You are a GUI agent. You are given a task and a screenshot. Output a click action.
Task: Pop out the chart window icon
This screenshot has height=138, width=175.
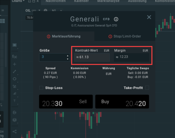point(30,1)
